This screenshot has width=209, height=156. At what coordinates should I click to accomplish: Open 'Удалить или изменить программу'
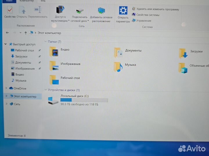pyautogui.click(x=155, y=9)
